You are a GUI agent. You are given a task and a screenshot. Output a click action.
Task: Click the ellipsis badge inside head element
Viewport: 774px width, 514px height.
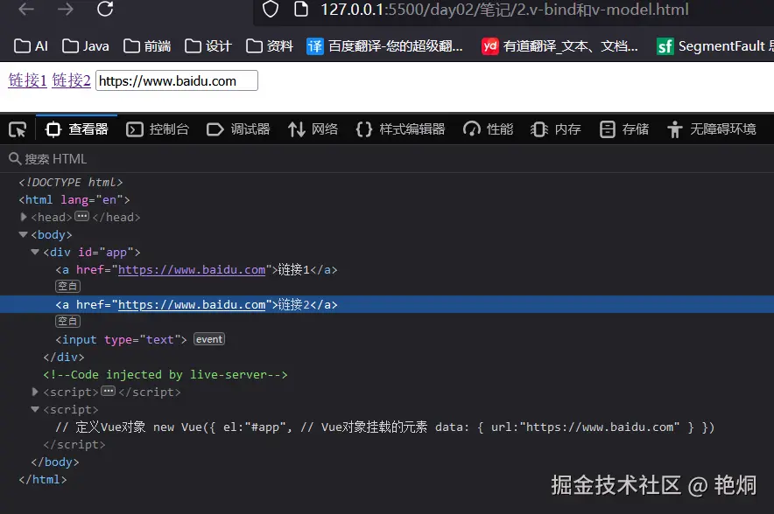[82, 216]
